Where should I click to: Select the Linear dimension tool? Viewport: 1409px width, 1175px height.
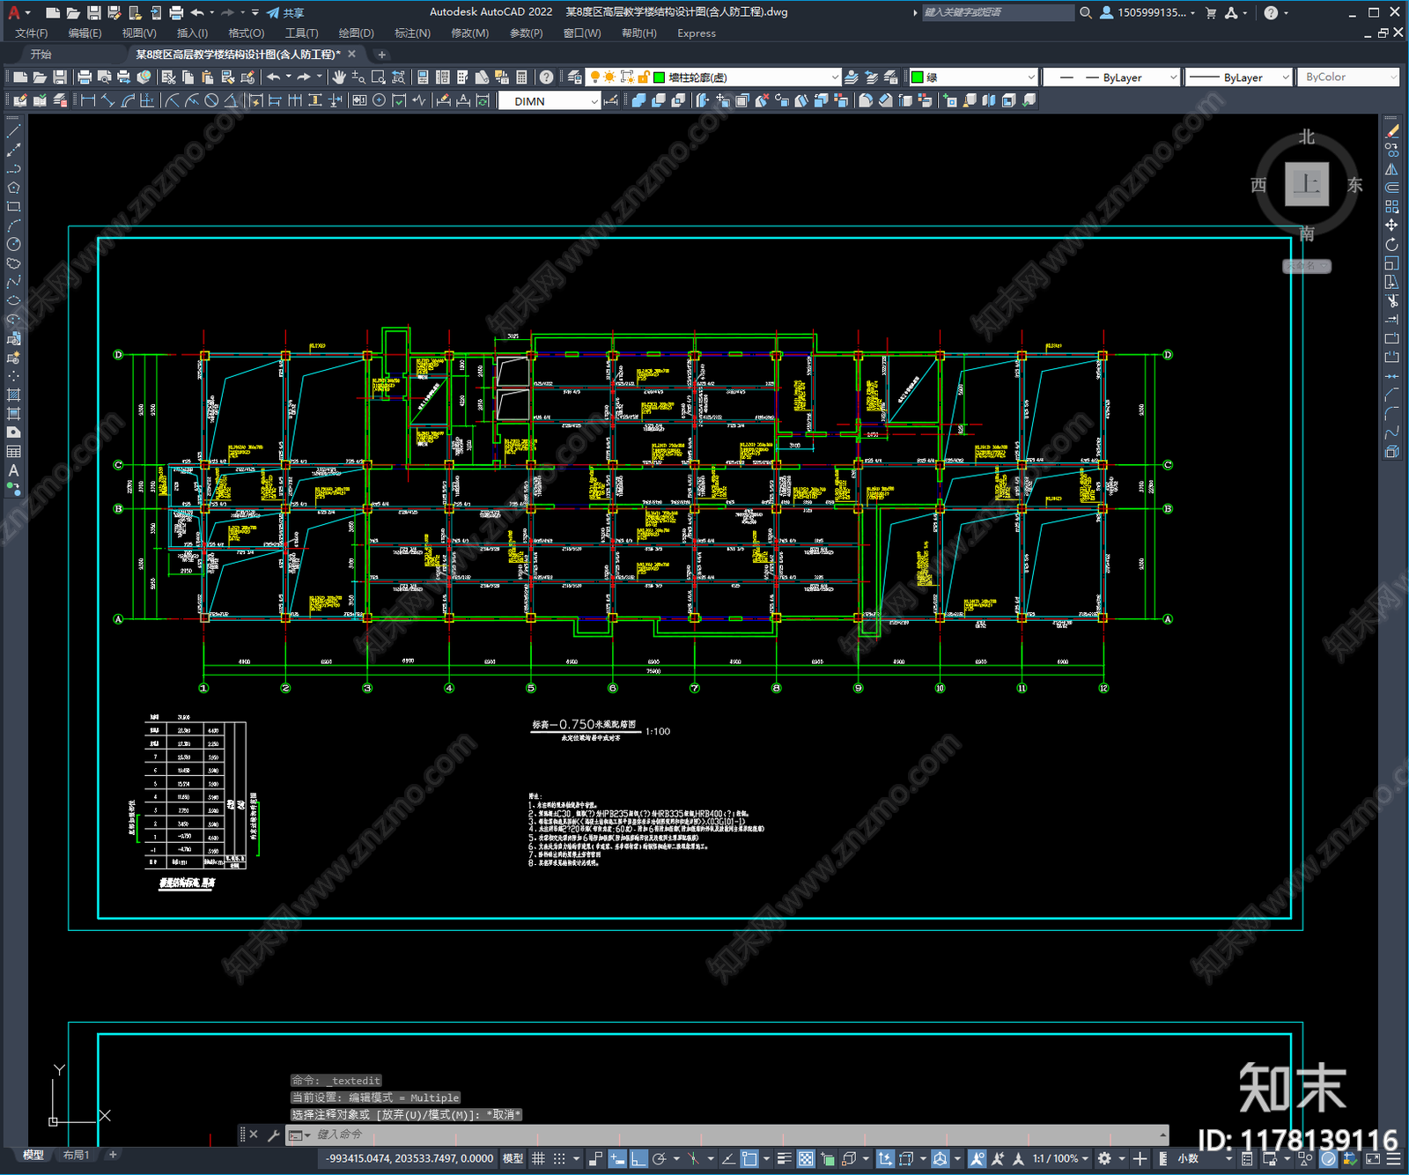[88, 100]
